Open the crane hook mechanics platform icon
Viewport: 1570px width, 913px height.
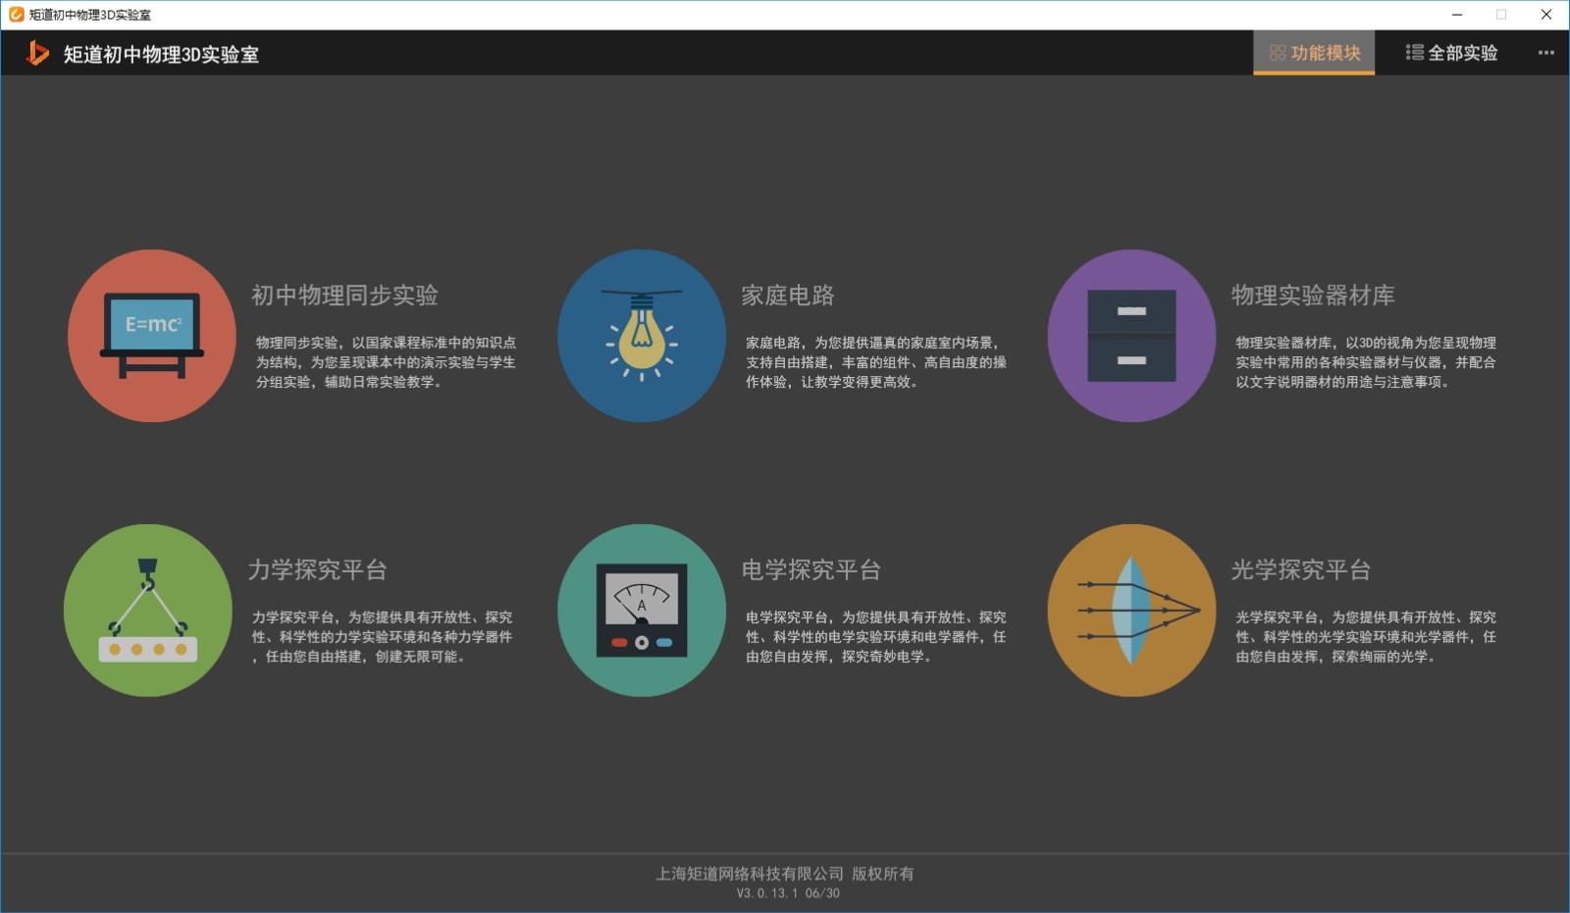(148, 610)
